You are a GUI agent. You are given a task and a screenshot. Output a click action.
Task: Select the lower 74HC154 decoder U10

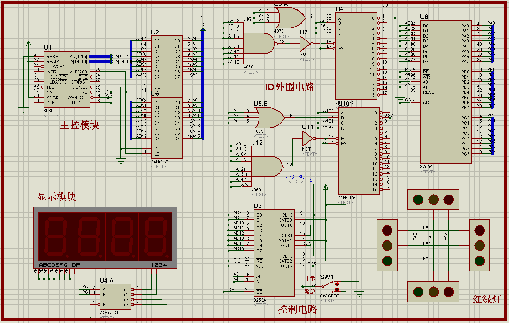[x=359, y=151]
